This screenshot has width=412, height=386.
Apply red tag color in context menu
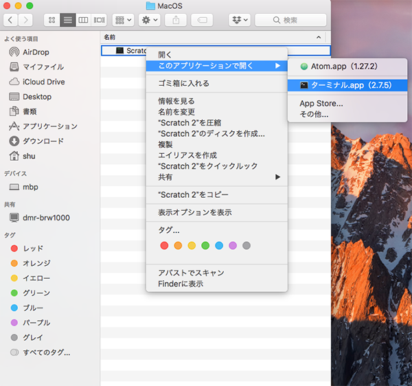(164, 246)
